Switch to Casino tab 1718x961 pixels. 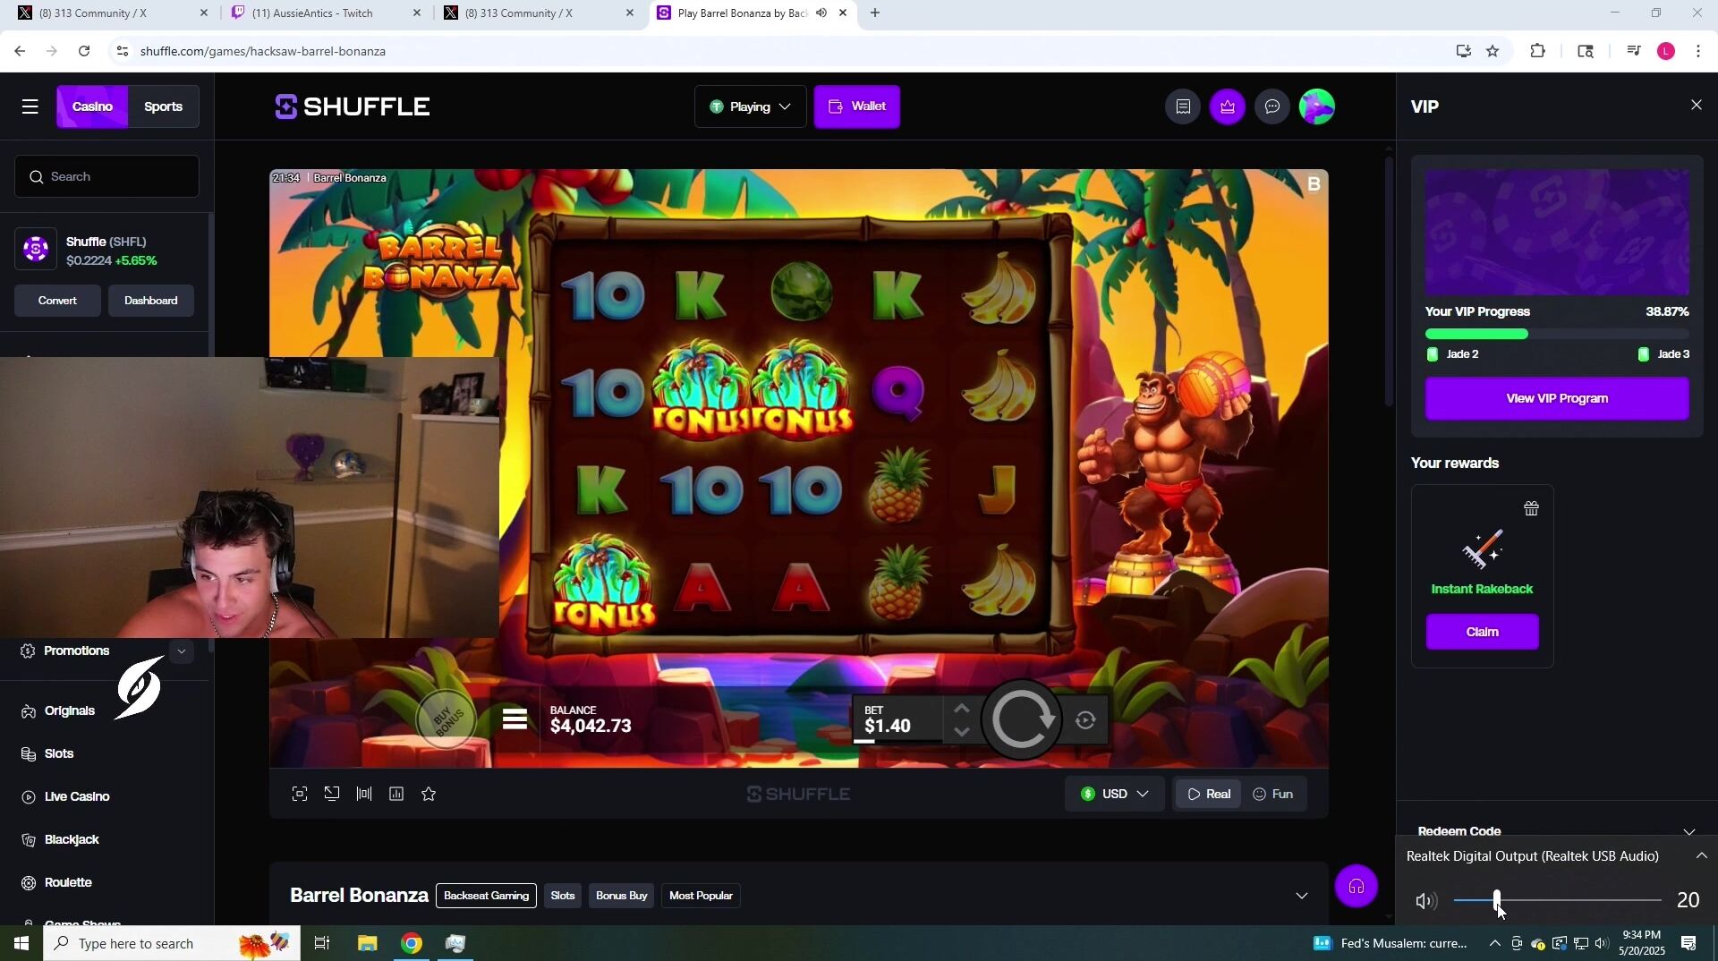92,107
